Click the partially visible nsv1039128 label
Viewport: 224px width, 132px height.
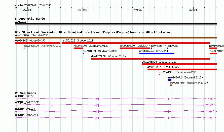pyautogui.click(x=216, y=46)
